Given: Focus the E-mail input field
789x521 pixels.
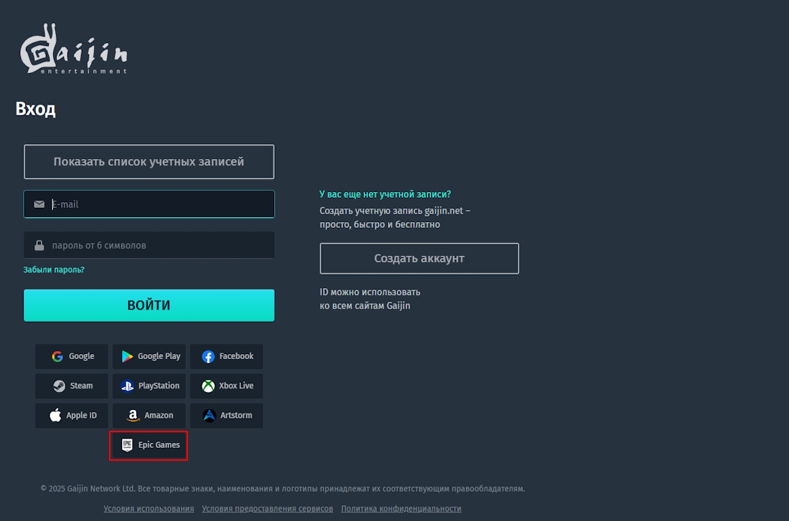Looking at the screenshot, I should pos(149,204).
